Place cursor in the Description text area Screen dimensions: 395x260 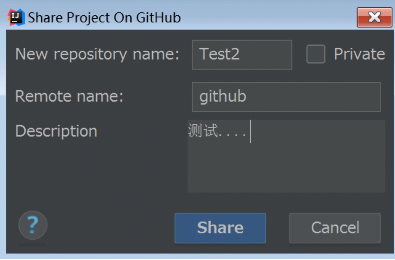coord(286,156)
